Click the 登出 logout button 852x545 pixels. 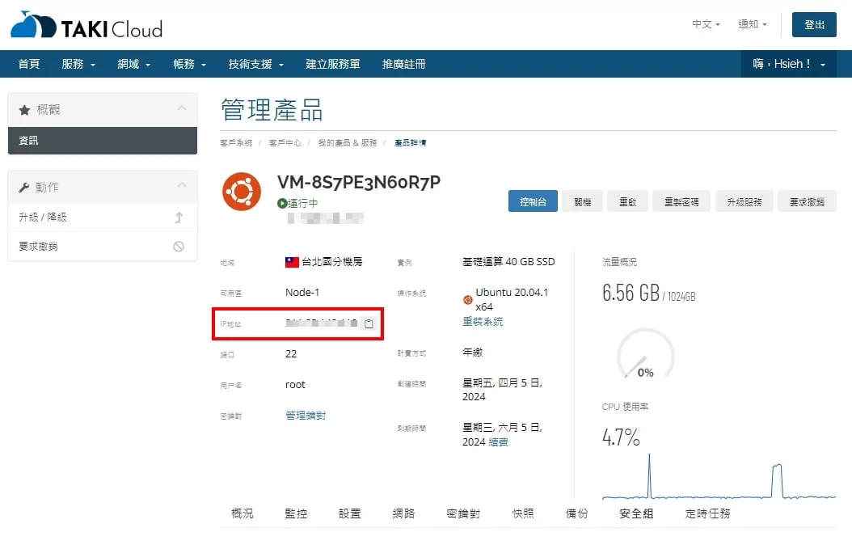[814, 24]
